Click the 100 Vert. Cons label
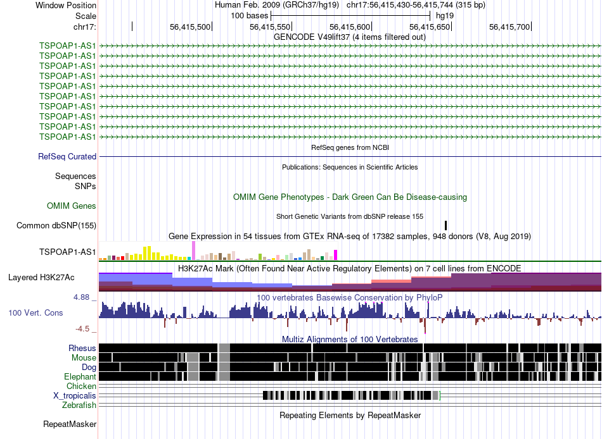 pyautogui.click(x=35, y=313)
